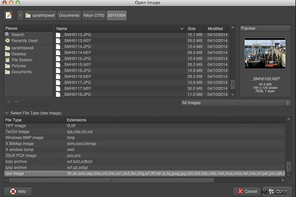
Task: Sort files by the Size column header
Action: (x=195, y=29)
